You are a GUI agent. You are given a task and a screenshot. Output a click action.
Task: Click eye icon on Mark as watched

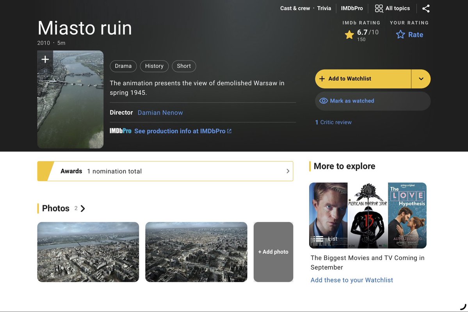click(x=324, y=101)
